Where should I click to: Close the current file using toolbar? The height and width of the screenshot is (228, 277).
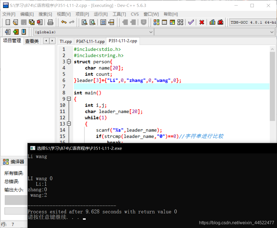(40, 22)
